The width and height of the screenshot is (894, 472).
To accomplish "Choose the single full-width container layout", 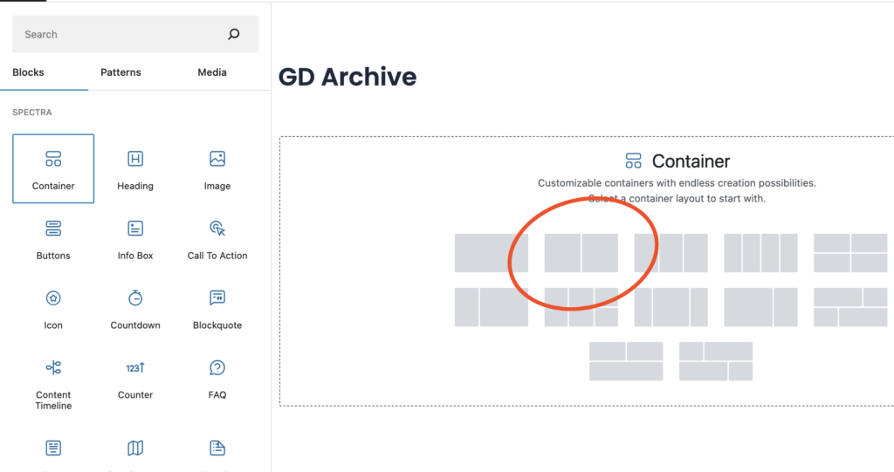I will click(491, 253).
